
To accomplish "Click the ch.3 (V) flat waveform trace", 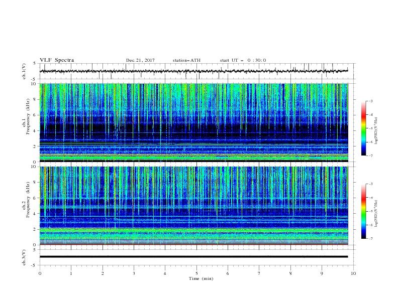I will tap(193, 257).
